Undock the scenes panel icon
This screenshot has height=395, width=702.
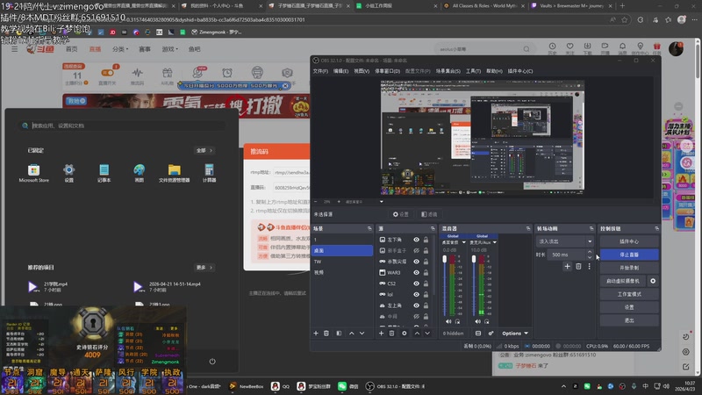coord(369,228)
